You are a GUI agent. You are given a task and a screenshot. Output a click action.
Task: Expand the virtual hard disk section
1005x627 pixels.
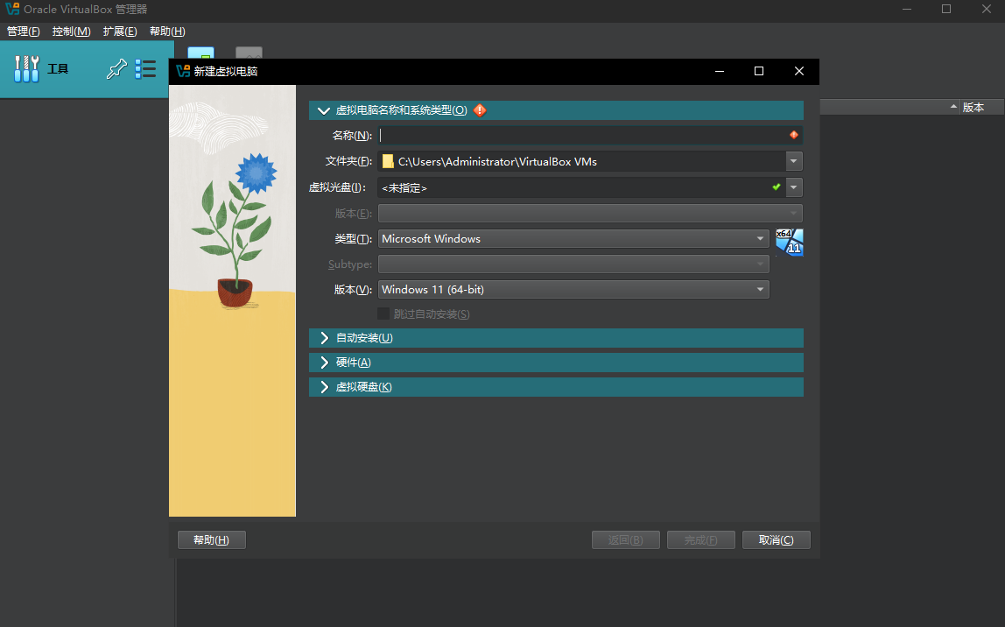click(556, 386)
